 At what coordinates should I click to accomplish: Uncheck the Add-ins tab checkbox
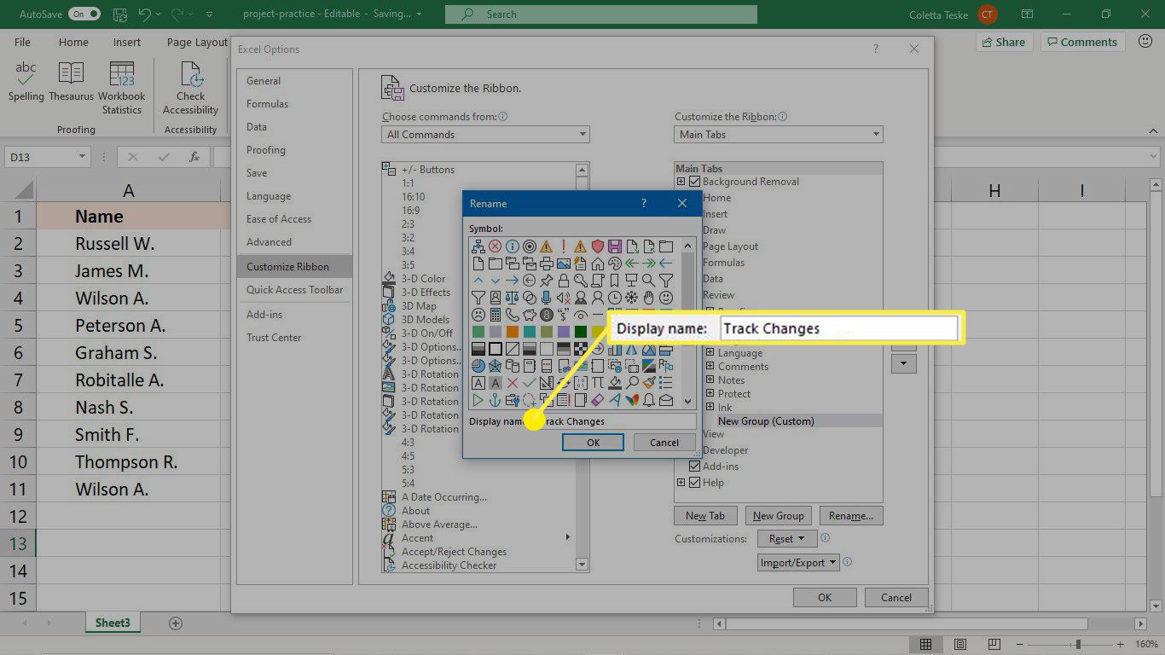(694, 467)
